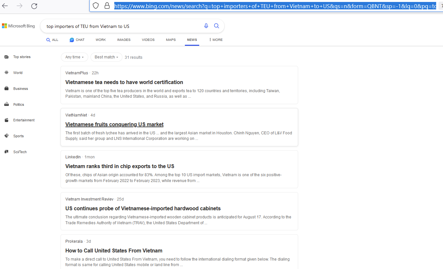Open the Microsoft Bing logo homepage
This screenshot has width=443, height=269.
click(19, 26)
